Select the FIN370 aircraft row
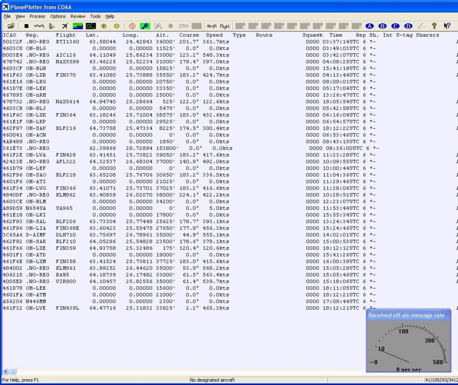The height and width of the screenshot is (385, 458). point(66,75)
